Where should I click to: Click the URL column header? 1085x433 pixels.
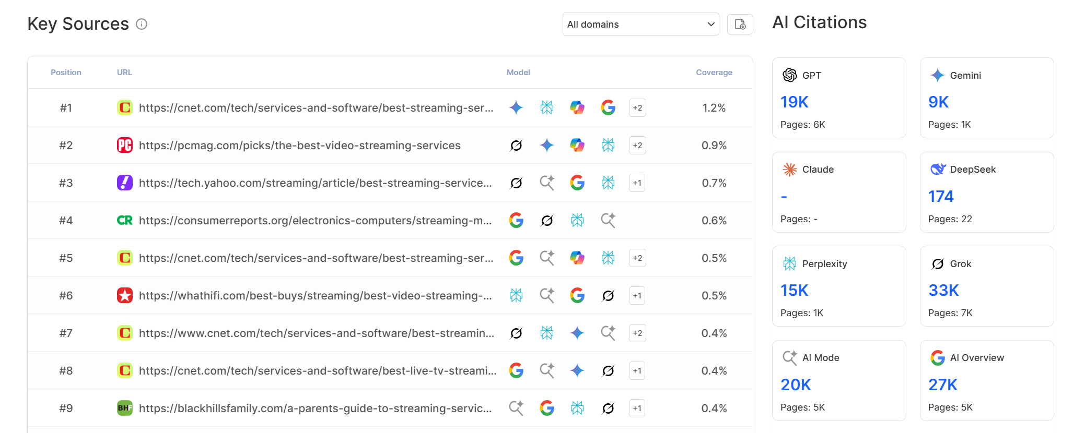tap(124, 73)
